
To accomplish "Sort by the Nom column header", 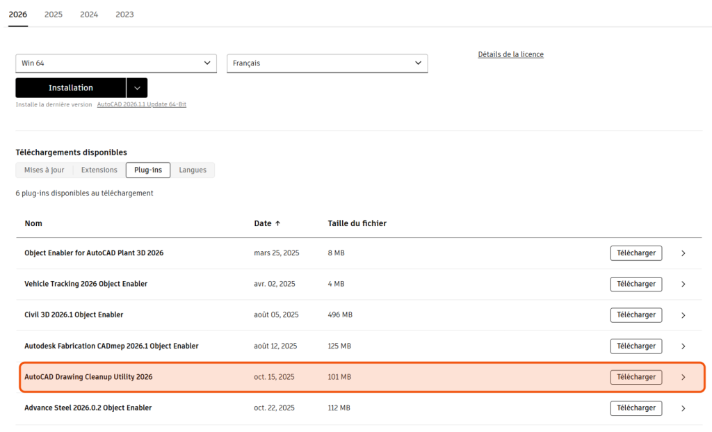I will (33, 223).
